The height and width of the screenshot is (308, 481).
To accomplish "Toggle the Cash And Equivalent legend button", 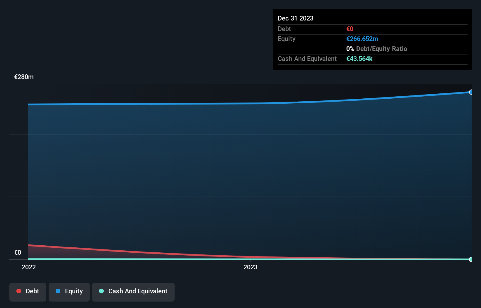I will pyautogui.click(x=133, y=292).
